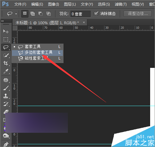Choose New selection mode button

point(25,14)
